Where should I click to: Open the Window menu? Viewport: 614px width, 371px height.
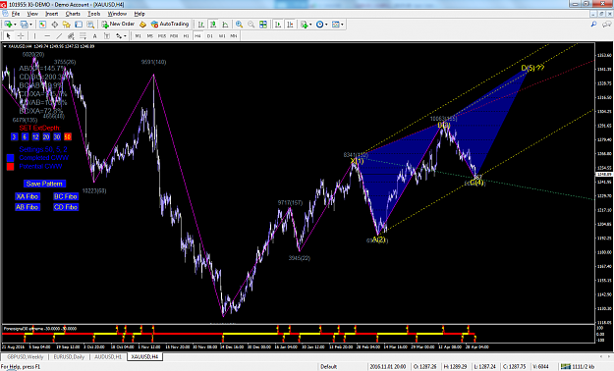click(x=117, y=14)
